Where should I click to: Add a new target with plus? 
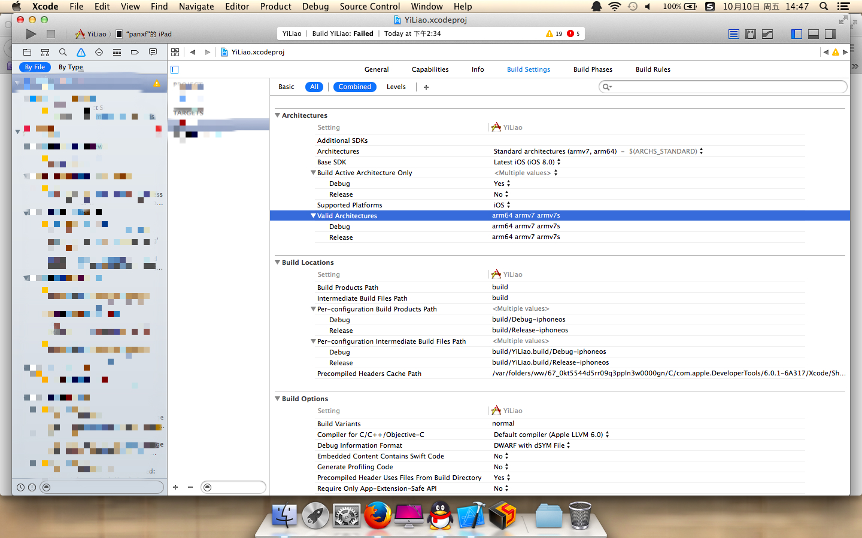point(175,487)
